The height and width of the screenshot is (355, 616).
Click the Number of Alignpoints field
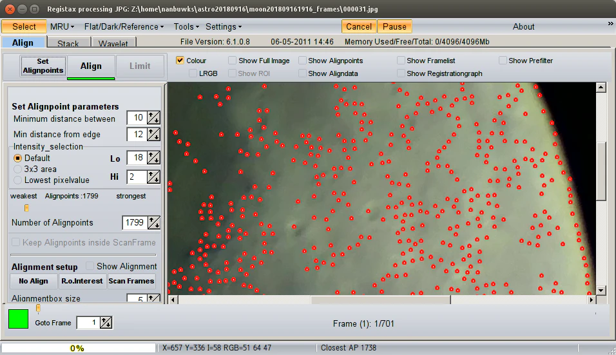(x=135, y=223)
